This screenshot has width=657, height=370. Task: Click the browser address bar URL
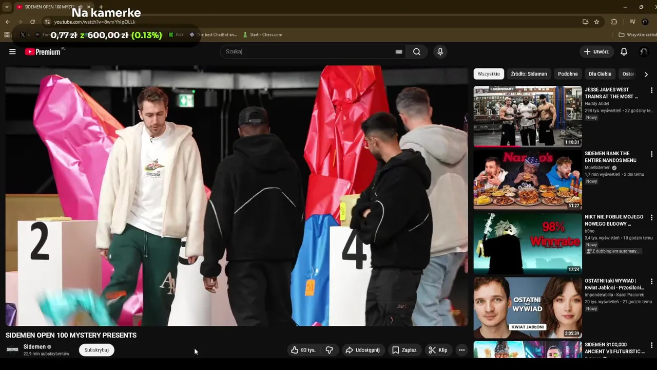(94, 22)
